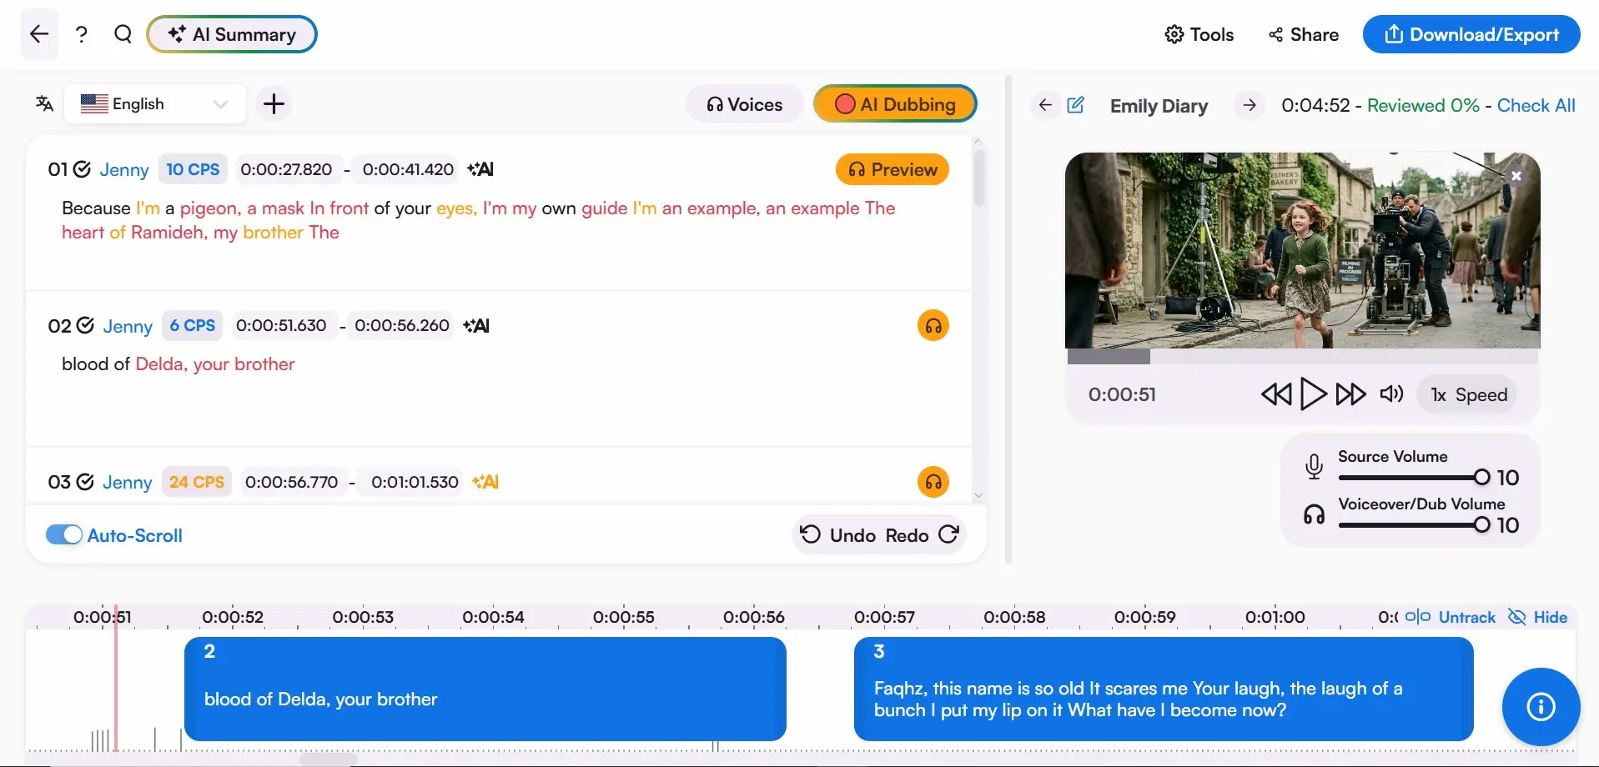Click orange AI icon on segment 03
The width and height of the screenshot is (1599, 767).
tap(485, 482)
